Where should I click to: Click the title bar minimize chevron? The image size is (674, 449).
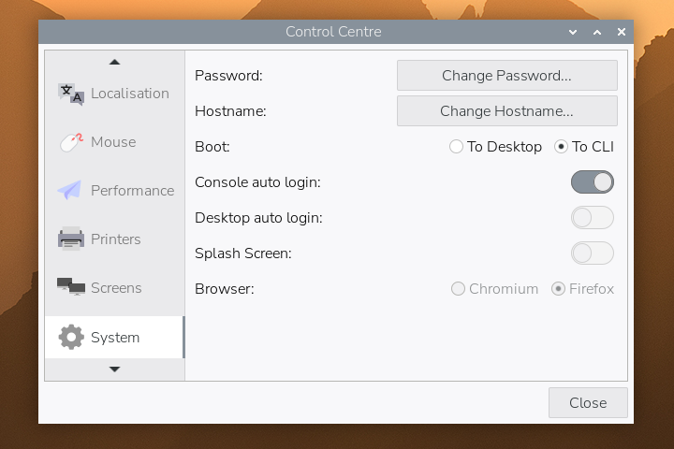[x=573, y=32]
